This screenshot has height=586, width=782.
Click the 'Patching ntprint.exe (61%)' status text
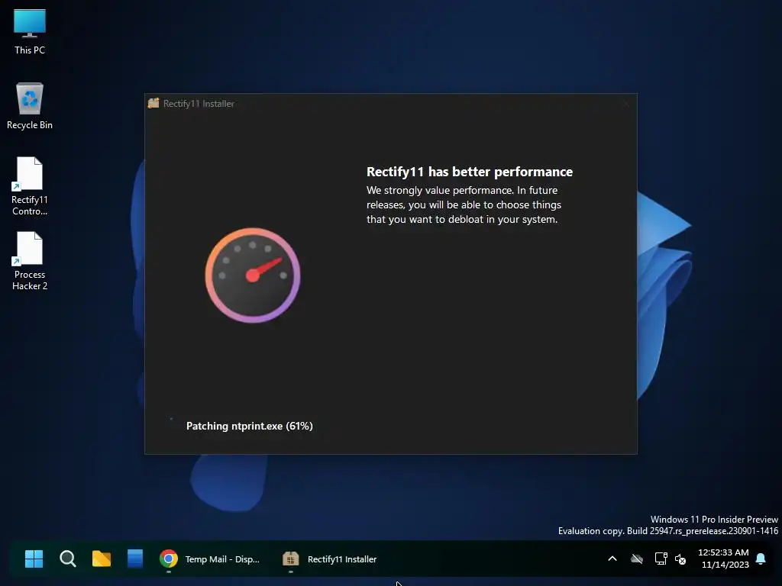click(x=250, y=426)
